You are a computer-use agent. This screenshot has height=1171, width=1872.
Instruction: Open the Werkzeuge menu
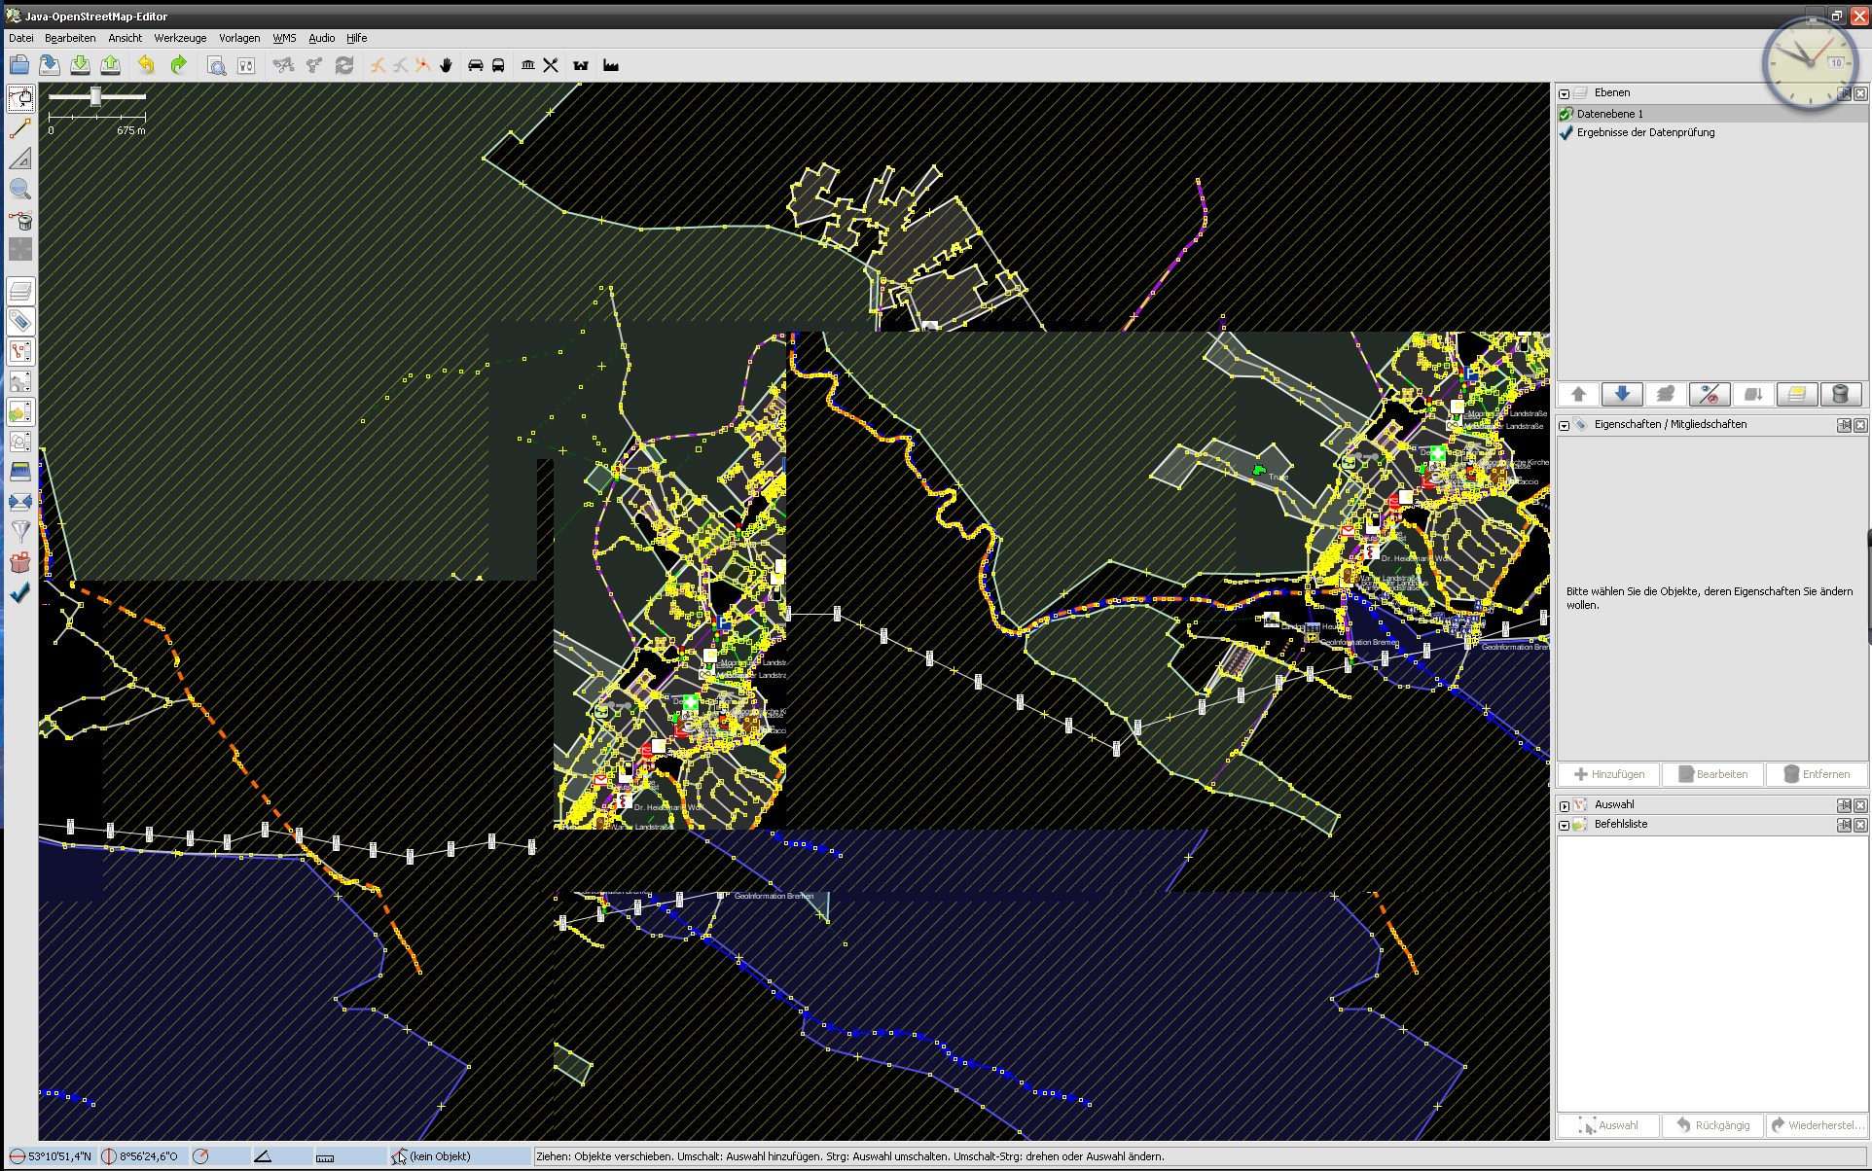pyautogui.click(x=180, y=38)
